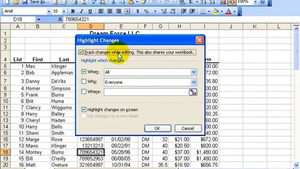The width and height of the screenshot is (300, 169).
Task: Click Decrease Indent icon
Action: coord(183,11)
